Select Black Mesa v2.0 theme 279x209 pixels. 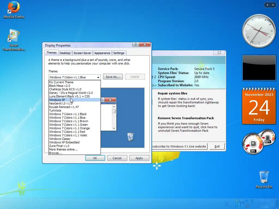(75, 86)
